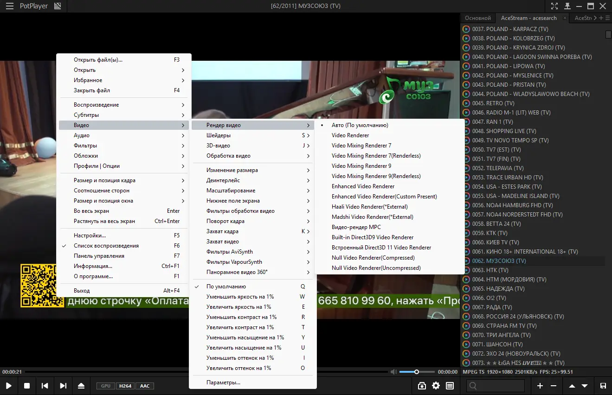Image resolution: width=612 pixels, height=395 pixels.
Task: Open Настройки... from the context menu
Action: pyautogui.click(x=123, y=236)
